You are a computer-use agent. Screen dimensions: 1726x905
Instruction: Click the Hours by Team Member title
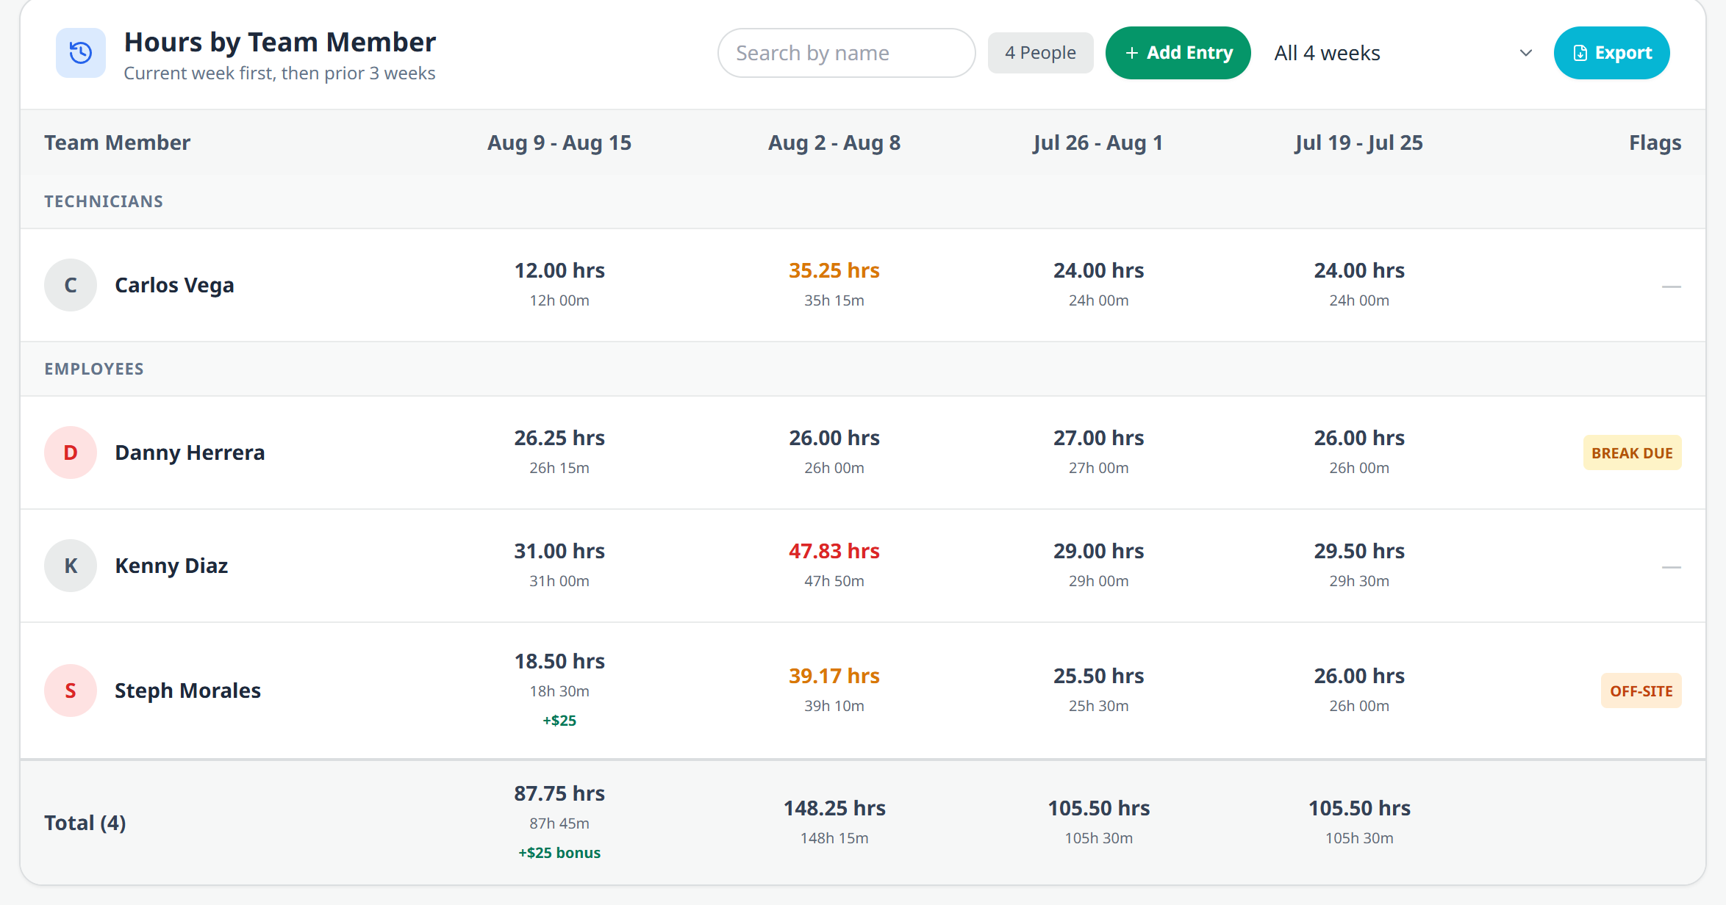[x=280, y=42]
